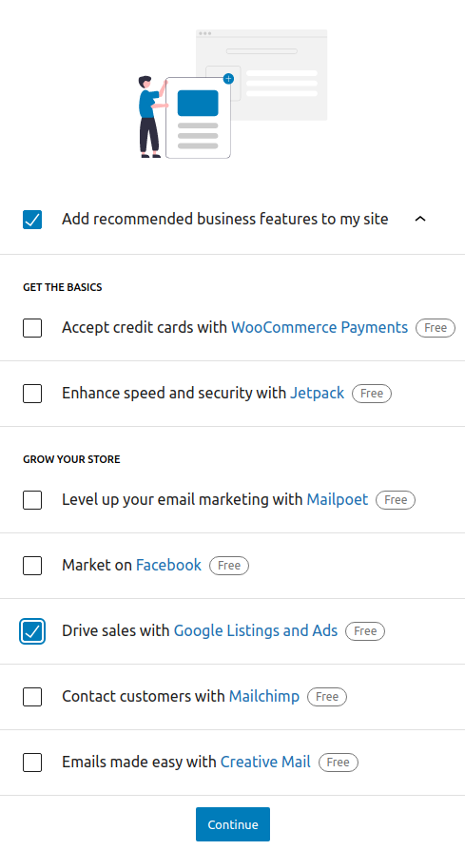Viewport: 465px width, 850px height.
Task: Tick the Mailpoet email marketing checkbox
Action: (x=32, y=500)
